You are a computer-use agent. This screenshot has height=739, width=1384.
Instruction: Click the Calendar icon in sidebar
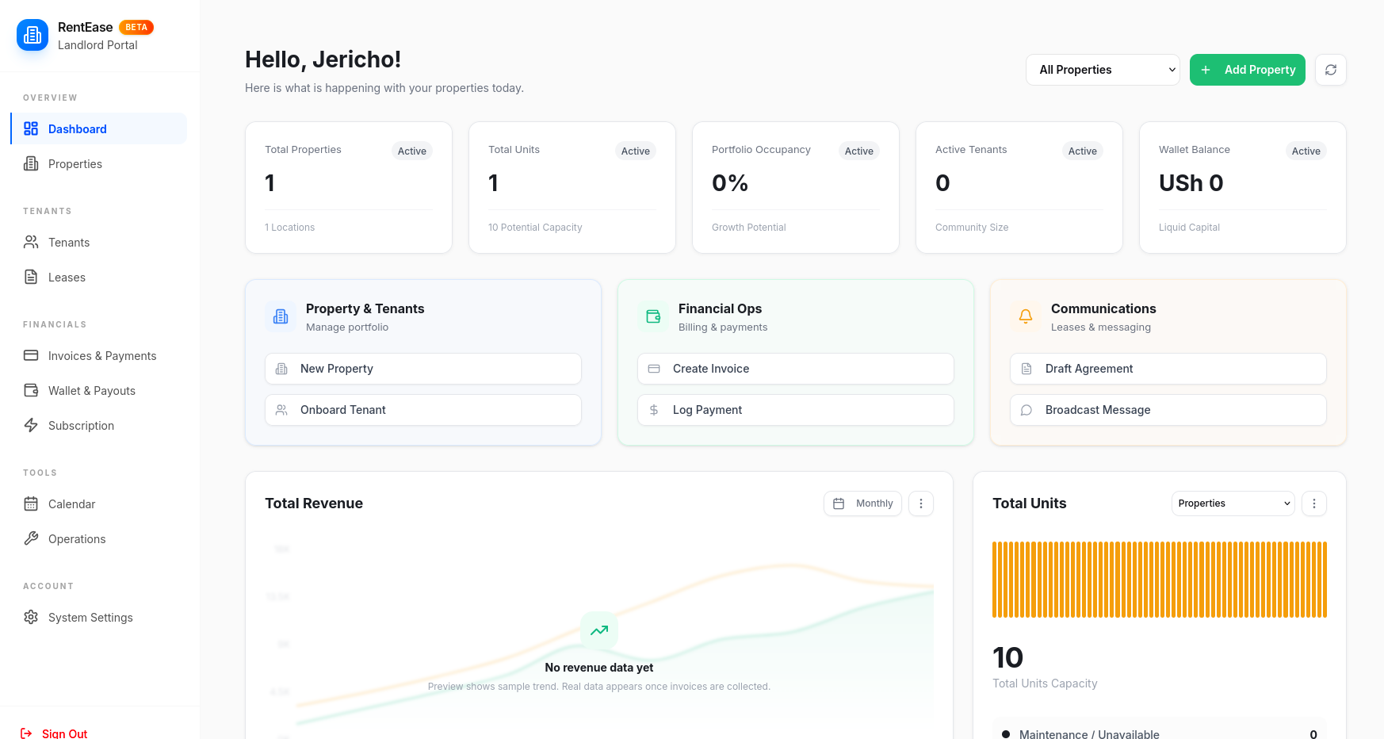tap(31, 504)
